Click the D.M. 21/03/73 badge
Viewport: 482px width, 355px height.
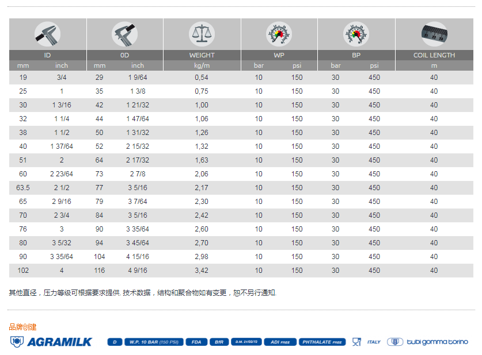tap(246, 342)
